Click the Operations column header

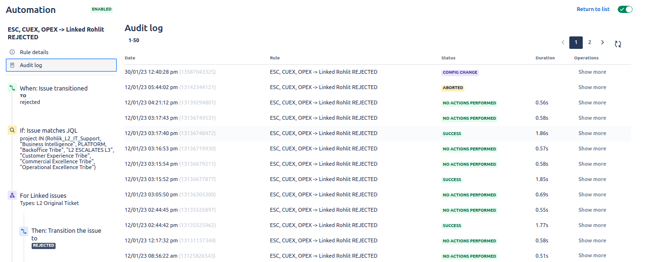pos(586,58)
